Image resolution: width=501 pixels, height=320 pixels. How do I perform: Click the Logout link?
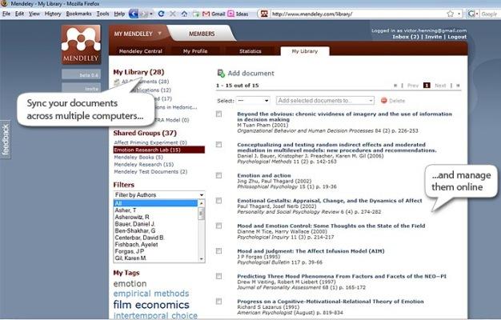[x=457, y=37]
